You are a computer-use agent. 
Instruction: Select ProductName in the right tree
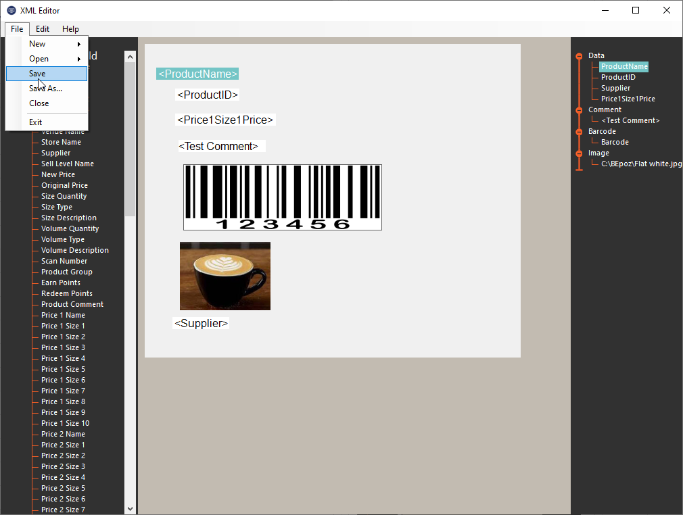(623, 67)
